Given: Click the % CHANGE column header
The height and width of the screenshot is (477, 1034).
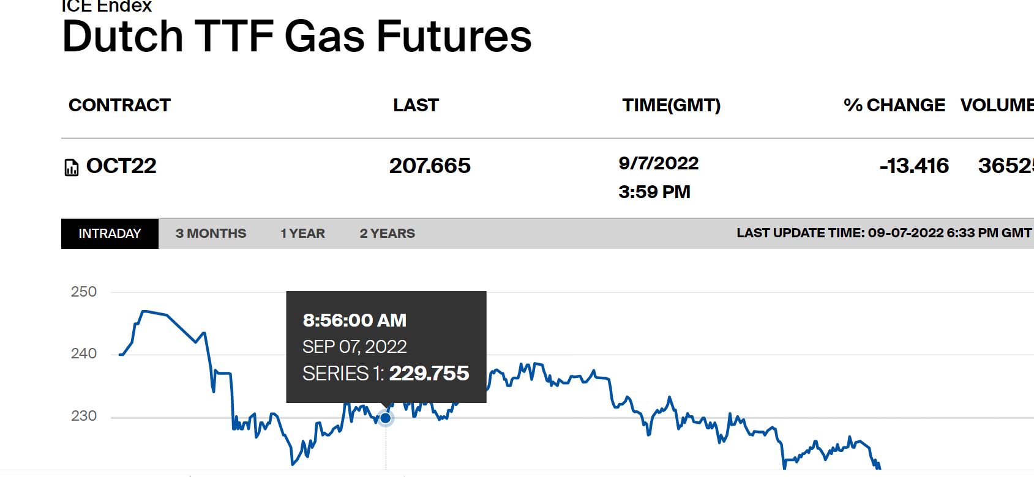Looking at the screenshot, I should (x=894, y=105).
